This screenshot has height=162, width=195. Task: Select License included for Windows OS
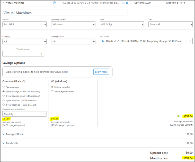[x=52, y=87]
